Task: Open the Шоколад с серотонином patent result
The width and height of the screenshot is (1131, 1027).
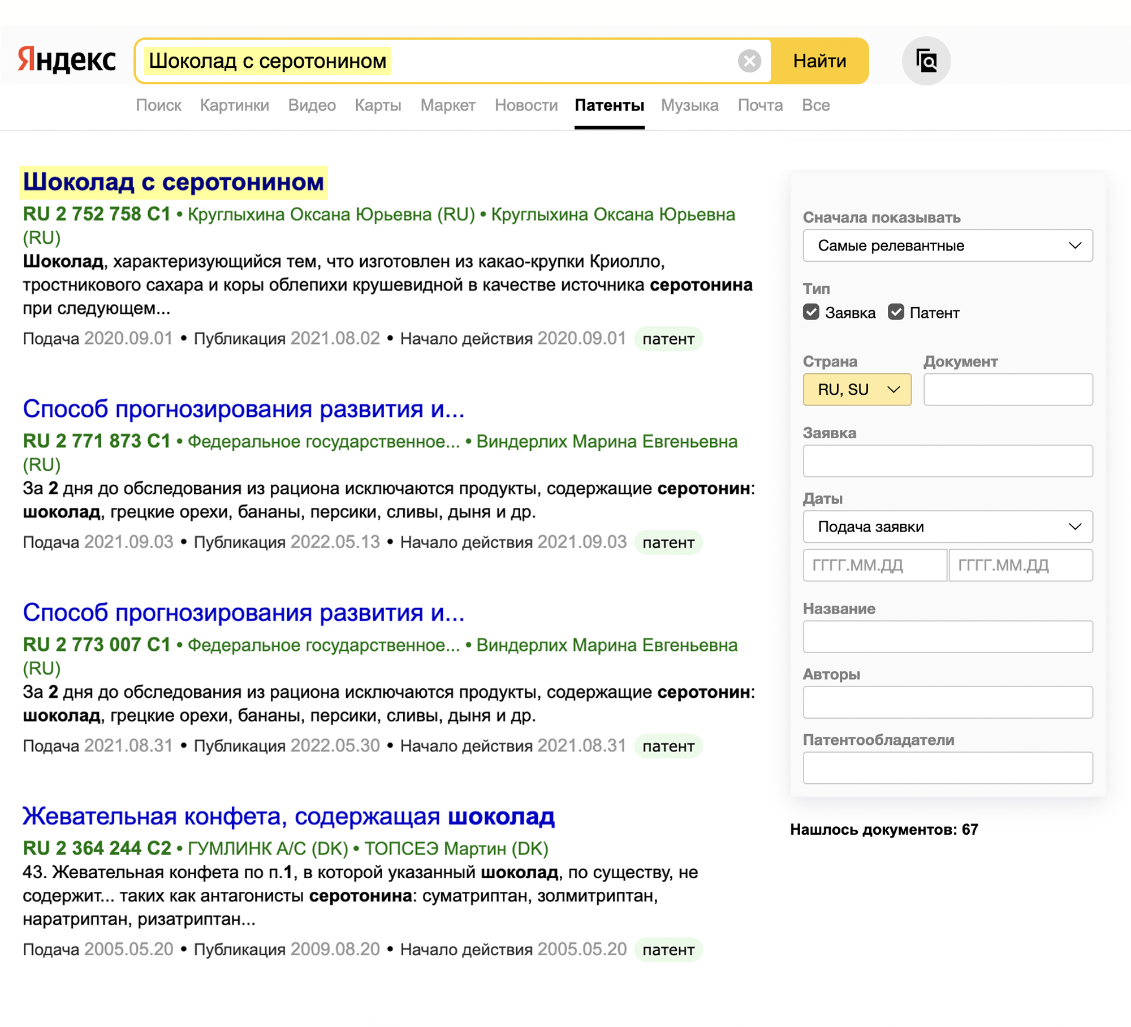Action: tap(173, 182)
